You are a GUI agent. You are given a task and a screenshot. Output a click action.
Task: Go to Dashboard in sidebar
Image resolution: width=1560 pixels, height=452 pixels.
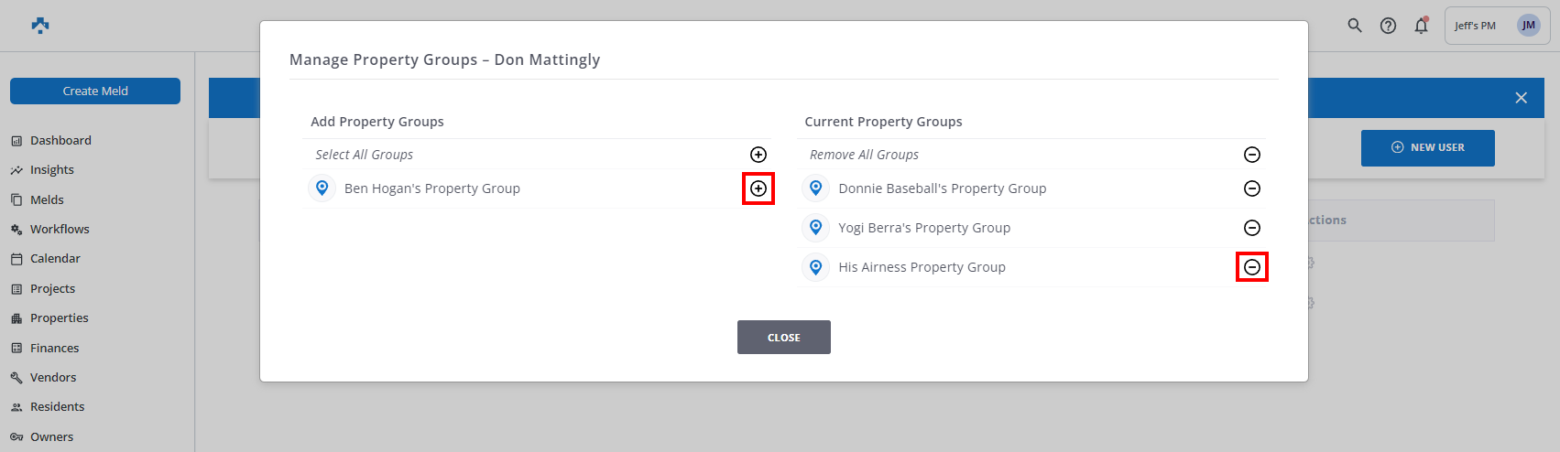(x=60, y=140)
